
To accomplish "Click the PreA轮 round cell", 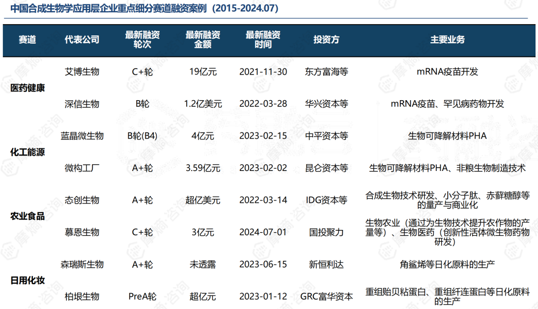I will [142, 296].
